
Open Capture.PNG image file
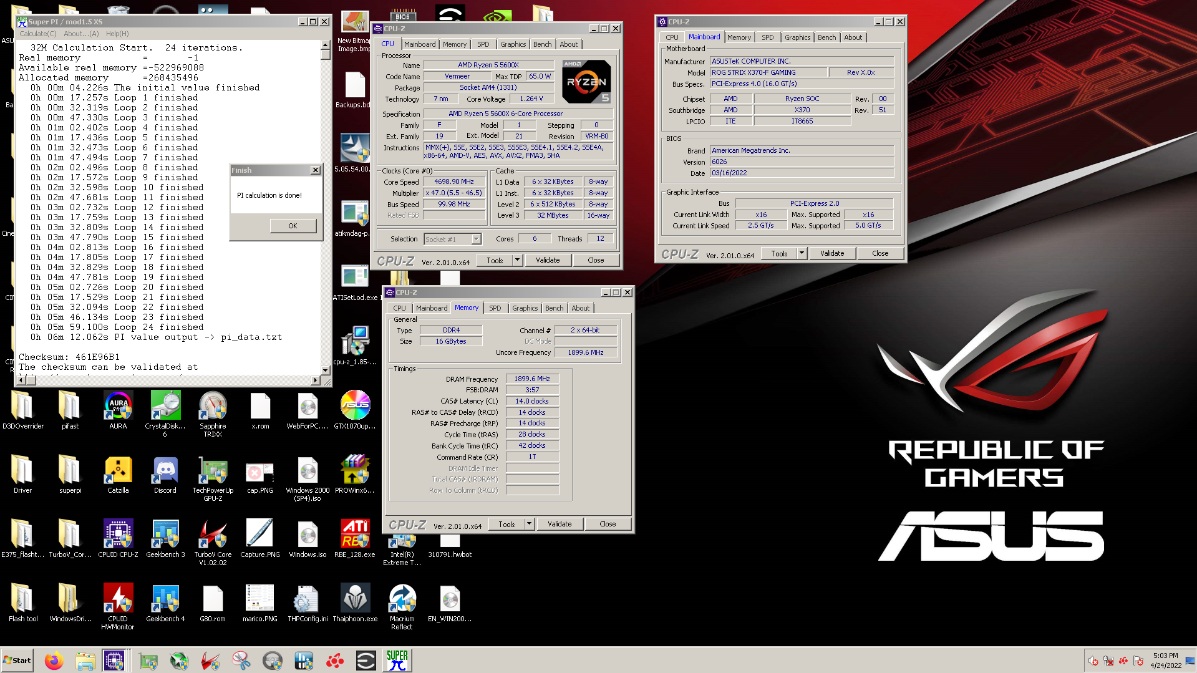click(x=260, y=539)
